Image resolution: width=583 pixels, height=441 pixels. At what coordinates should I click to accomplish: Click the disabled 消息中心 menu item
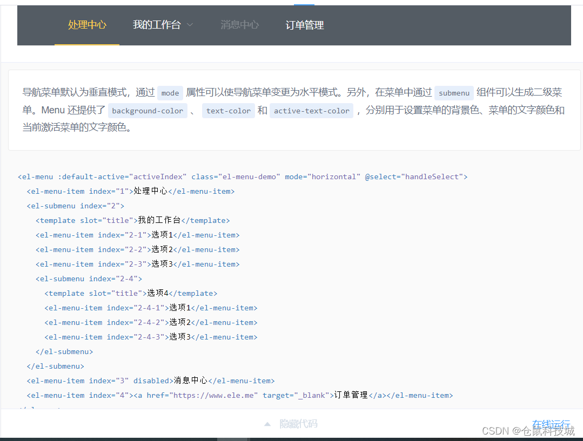(x=239, y=25)
